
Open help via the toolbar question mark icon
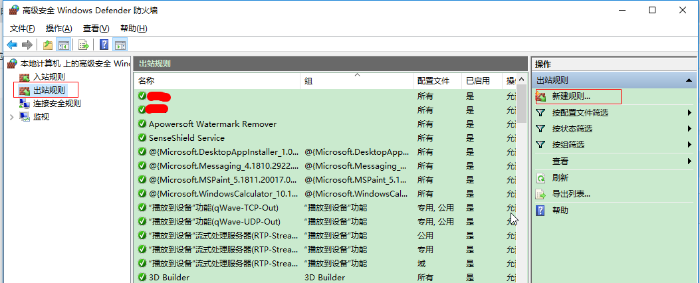[x=104, y=45]
